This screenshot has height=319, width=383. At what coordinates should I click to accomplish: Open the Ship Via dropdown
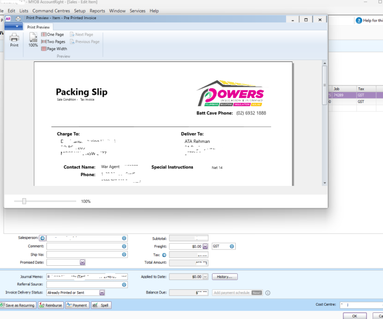(x=124, y=255)
